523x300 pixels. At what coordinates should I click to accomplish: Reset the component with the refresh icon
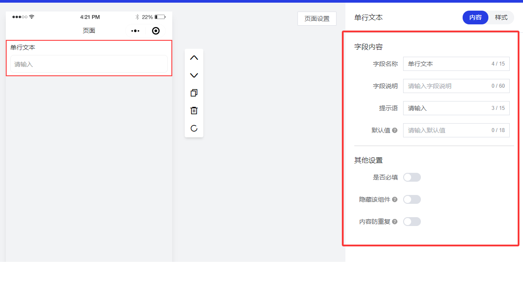pos(194,129)
